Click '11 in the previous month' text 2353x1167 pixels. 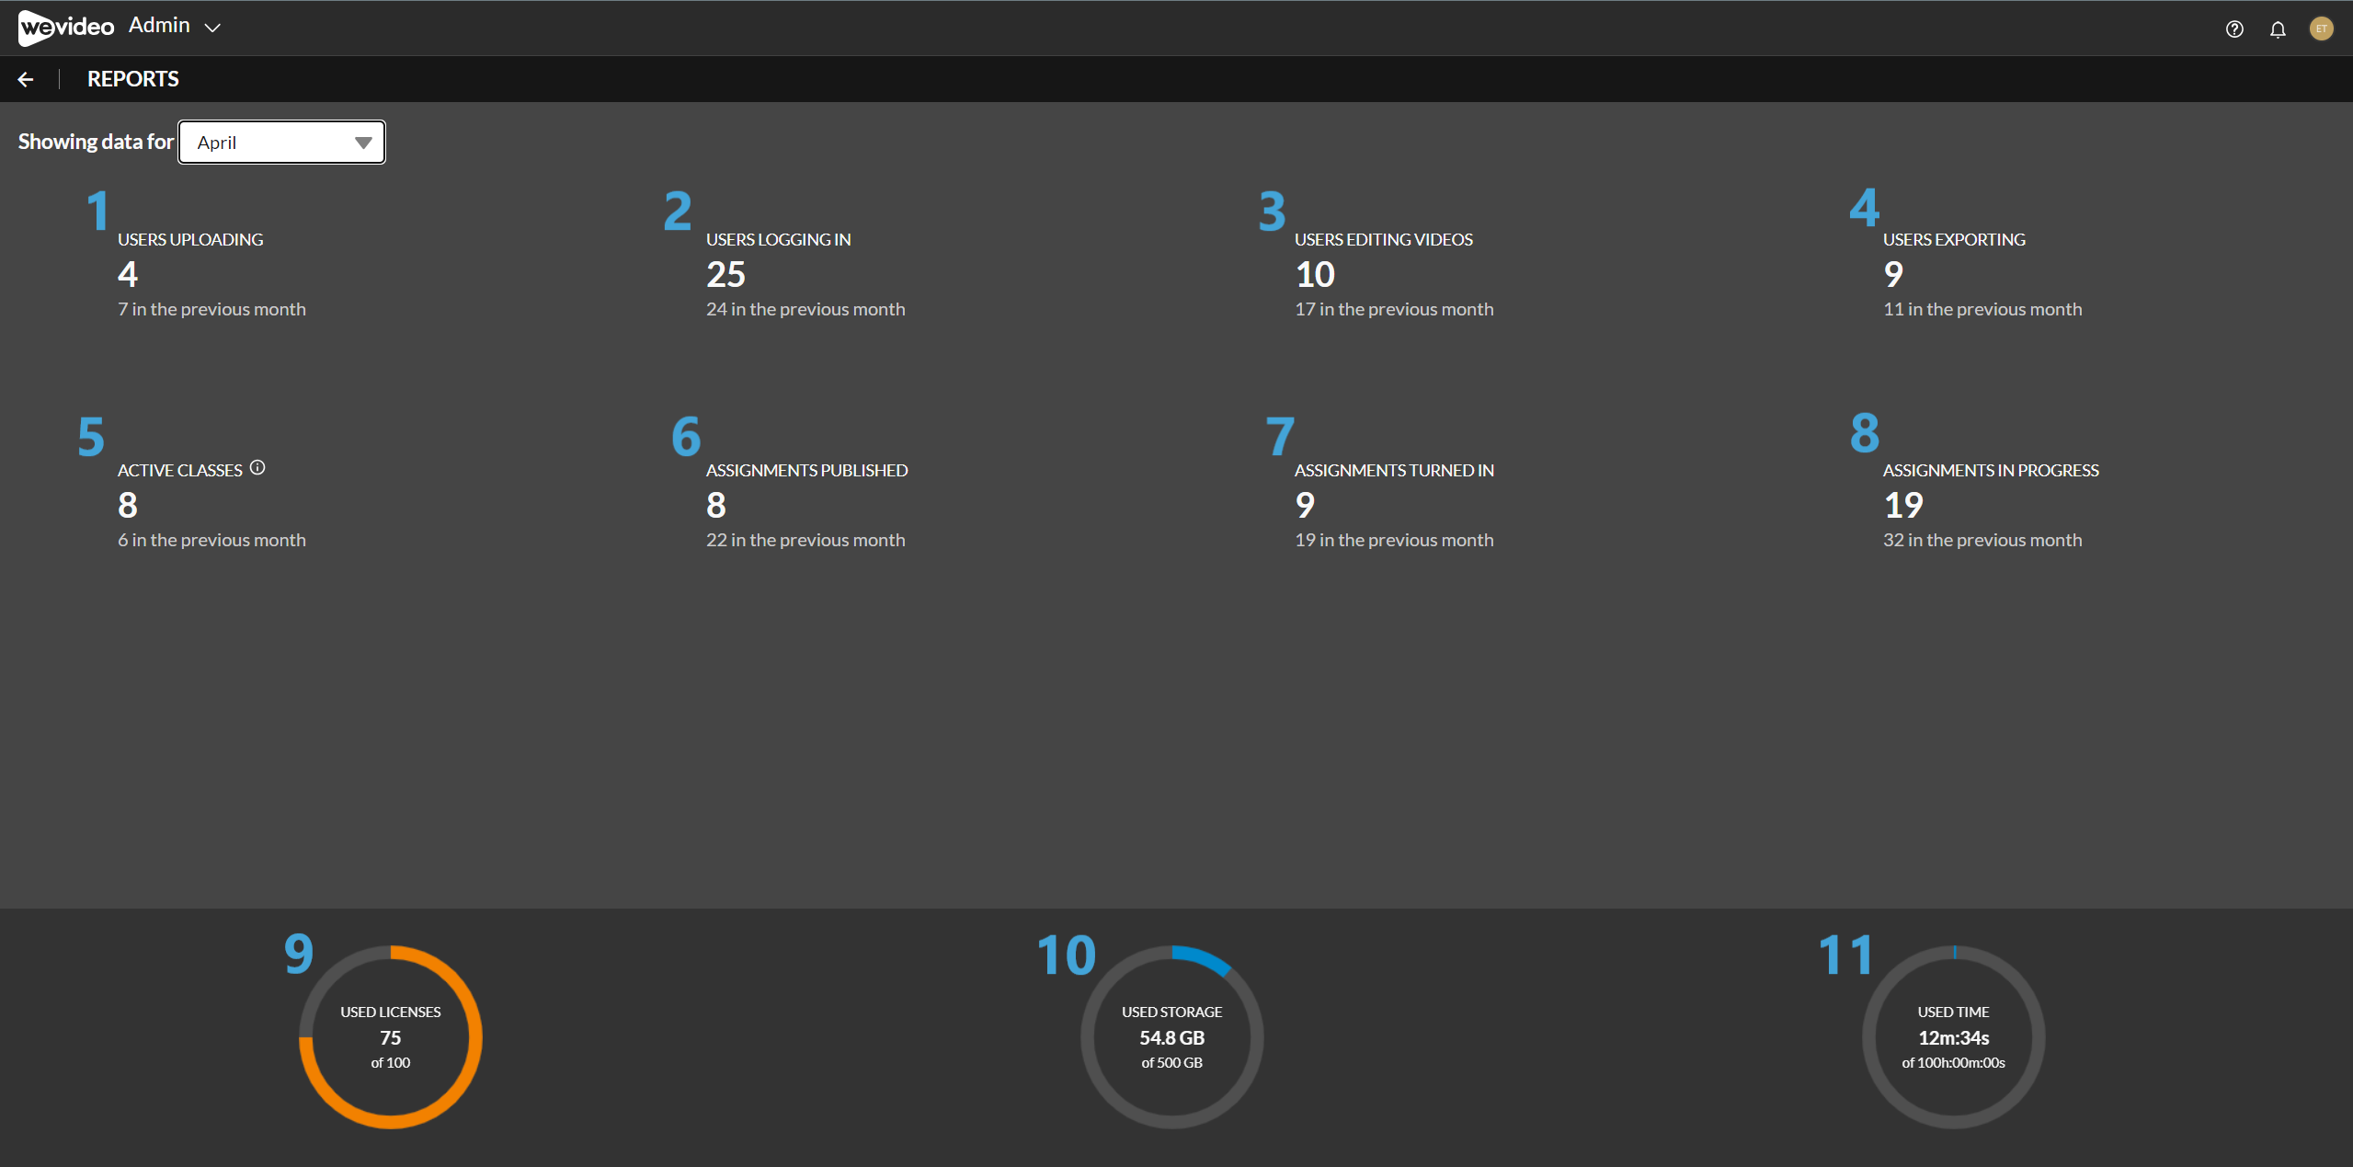point(1982,310)
